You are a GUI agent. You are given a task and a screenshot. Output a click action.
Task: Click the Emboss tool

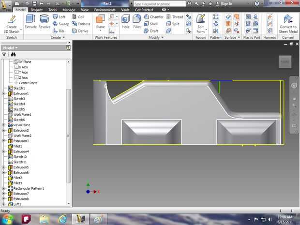coord(81,24)
